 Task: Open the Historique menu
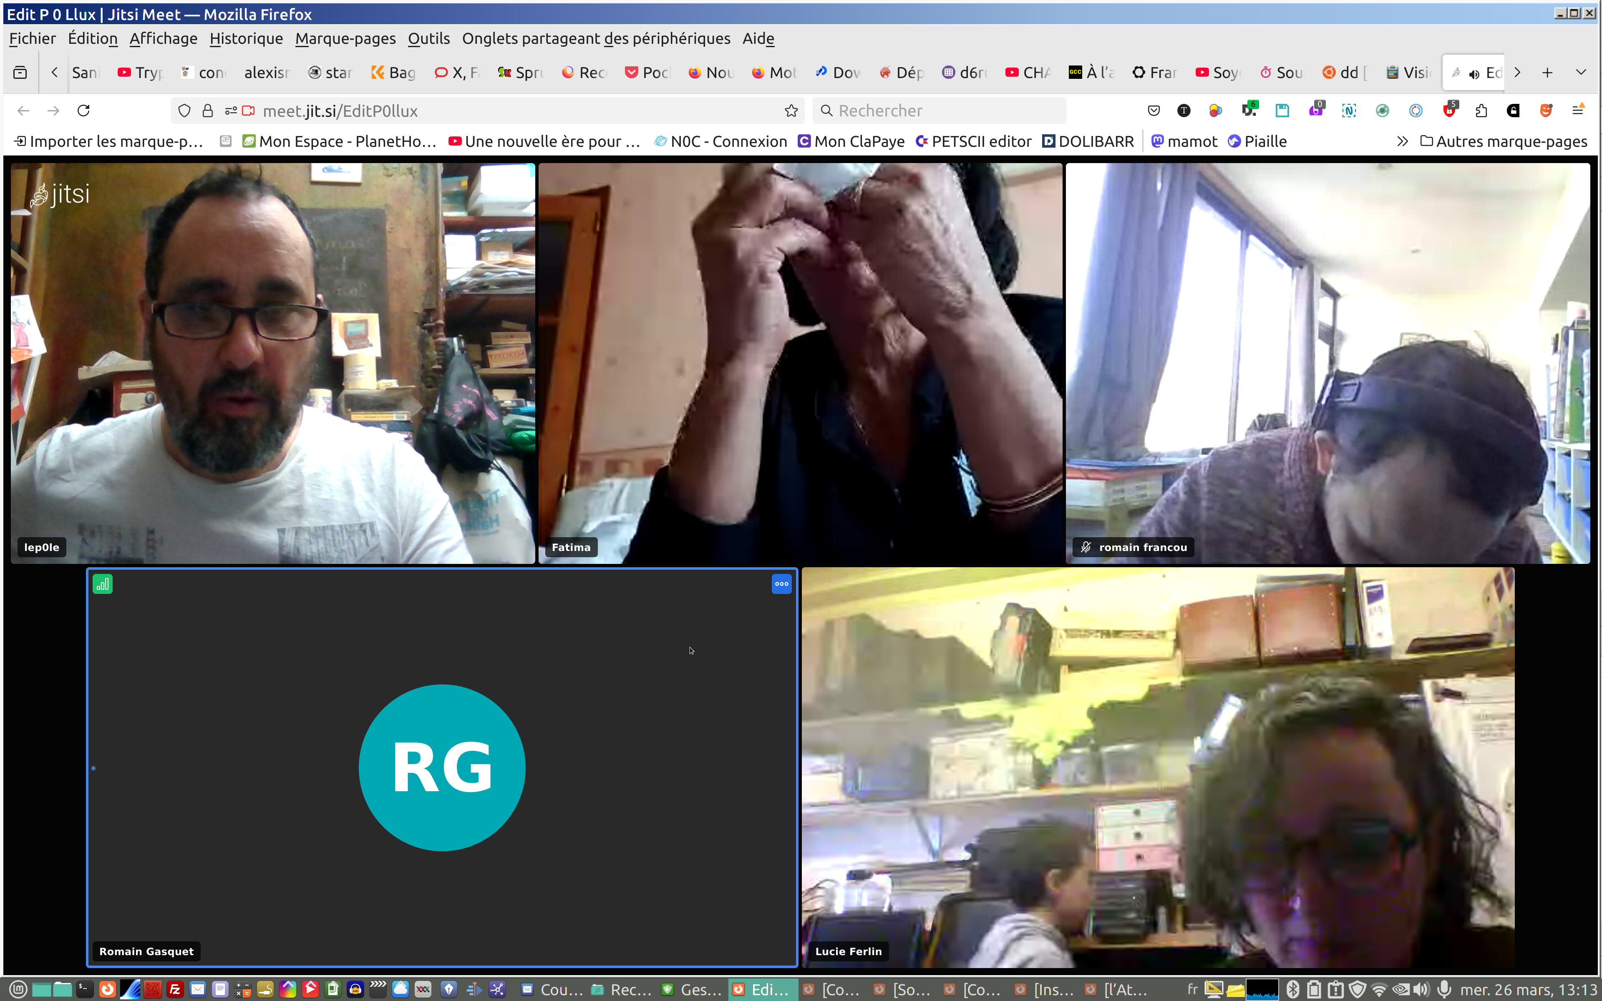click(x=246, y=38)
